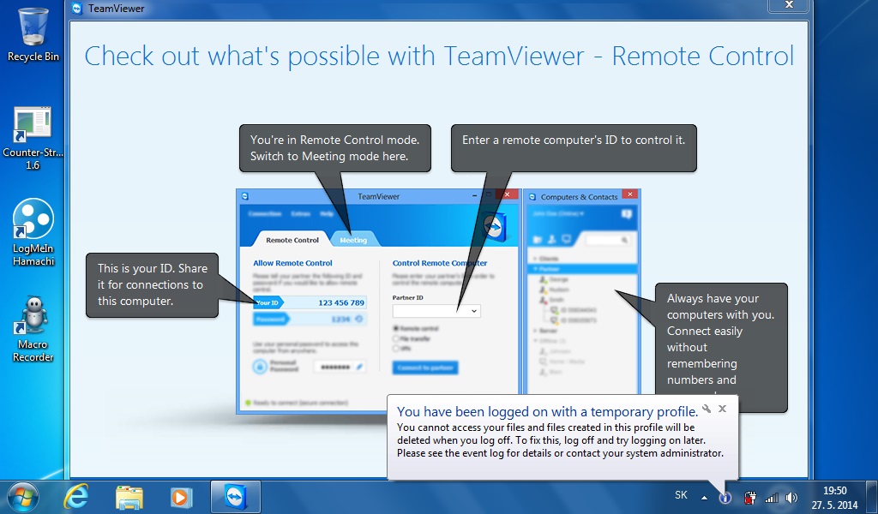Click the blue info tray icon
Image resolution: width=878 pixels, height=514 pixels.
click(x=725, y=497)
